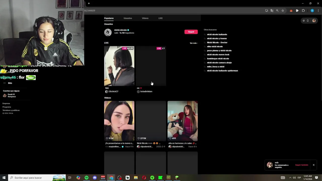This screenshot has width=322, height=181.
Task: Open the Windows Start menu
Action: click(x=4, y=178)
